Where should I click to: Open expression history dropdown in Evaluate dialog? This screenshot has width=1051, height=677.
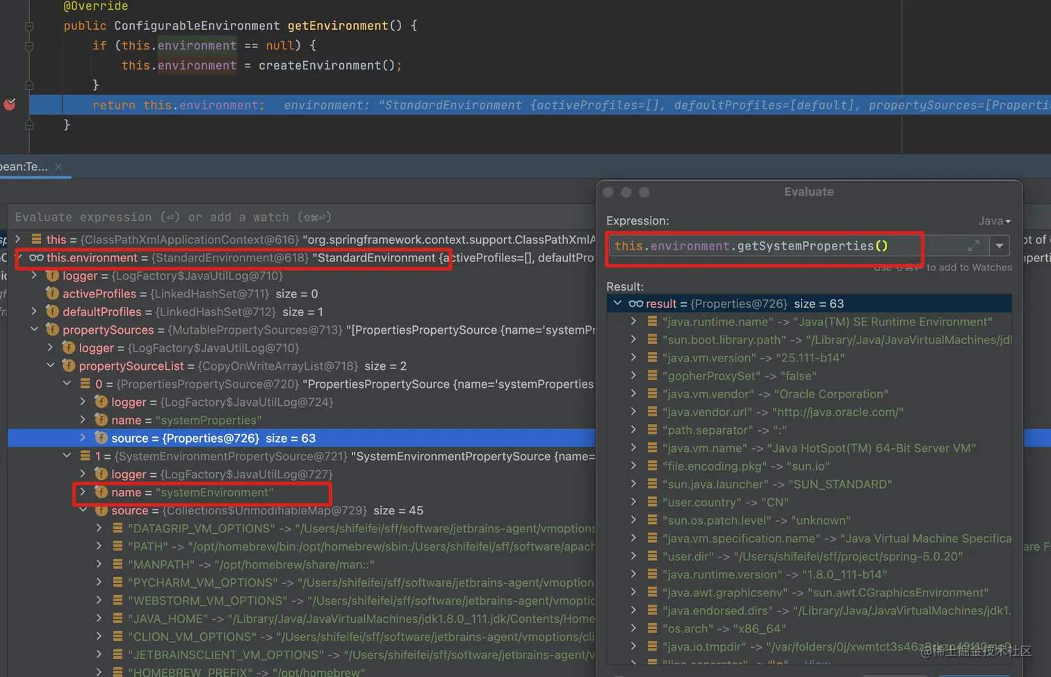pyautogui.click(x=1000, y=245)
